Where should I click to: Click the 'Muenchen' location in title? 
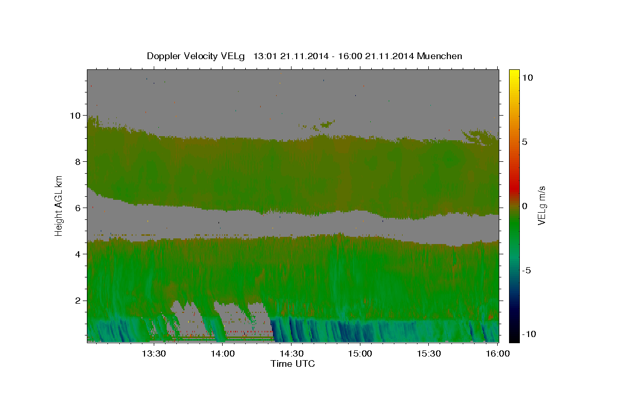(x=440, y=56)
